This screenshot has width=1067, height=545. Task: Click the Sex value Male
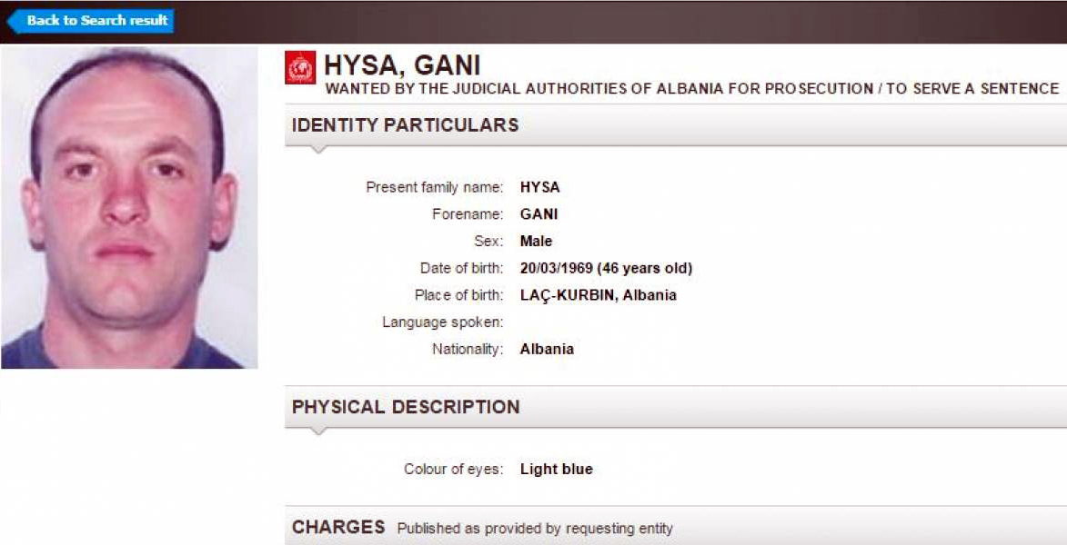coord(536,241)
